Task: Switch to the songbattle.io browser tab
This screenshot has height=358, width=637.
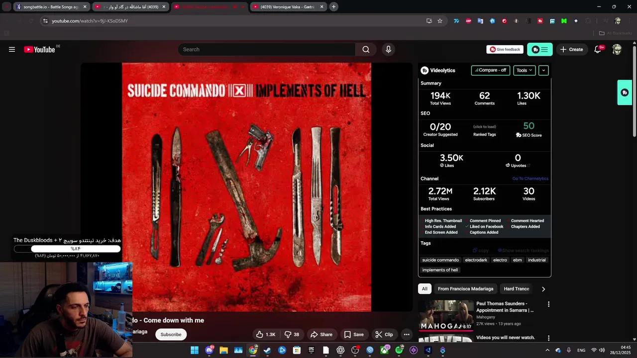Action: [52, 7]
